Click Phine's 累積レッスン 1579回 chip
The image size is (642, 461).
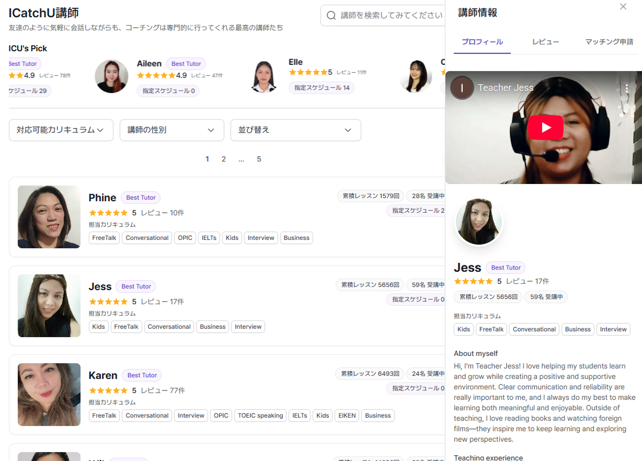tap(371, 196)
